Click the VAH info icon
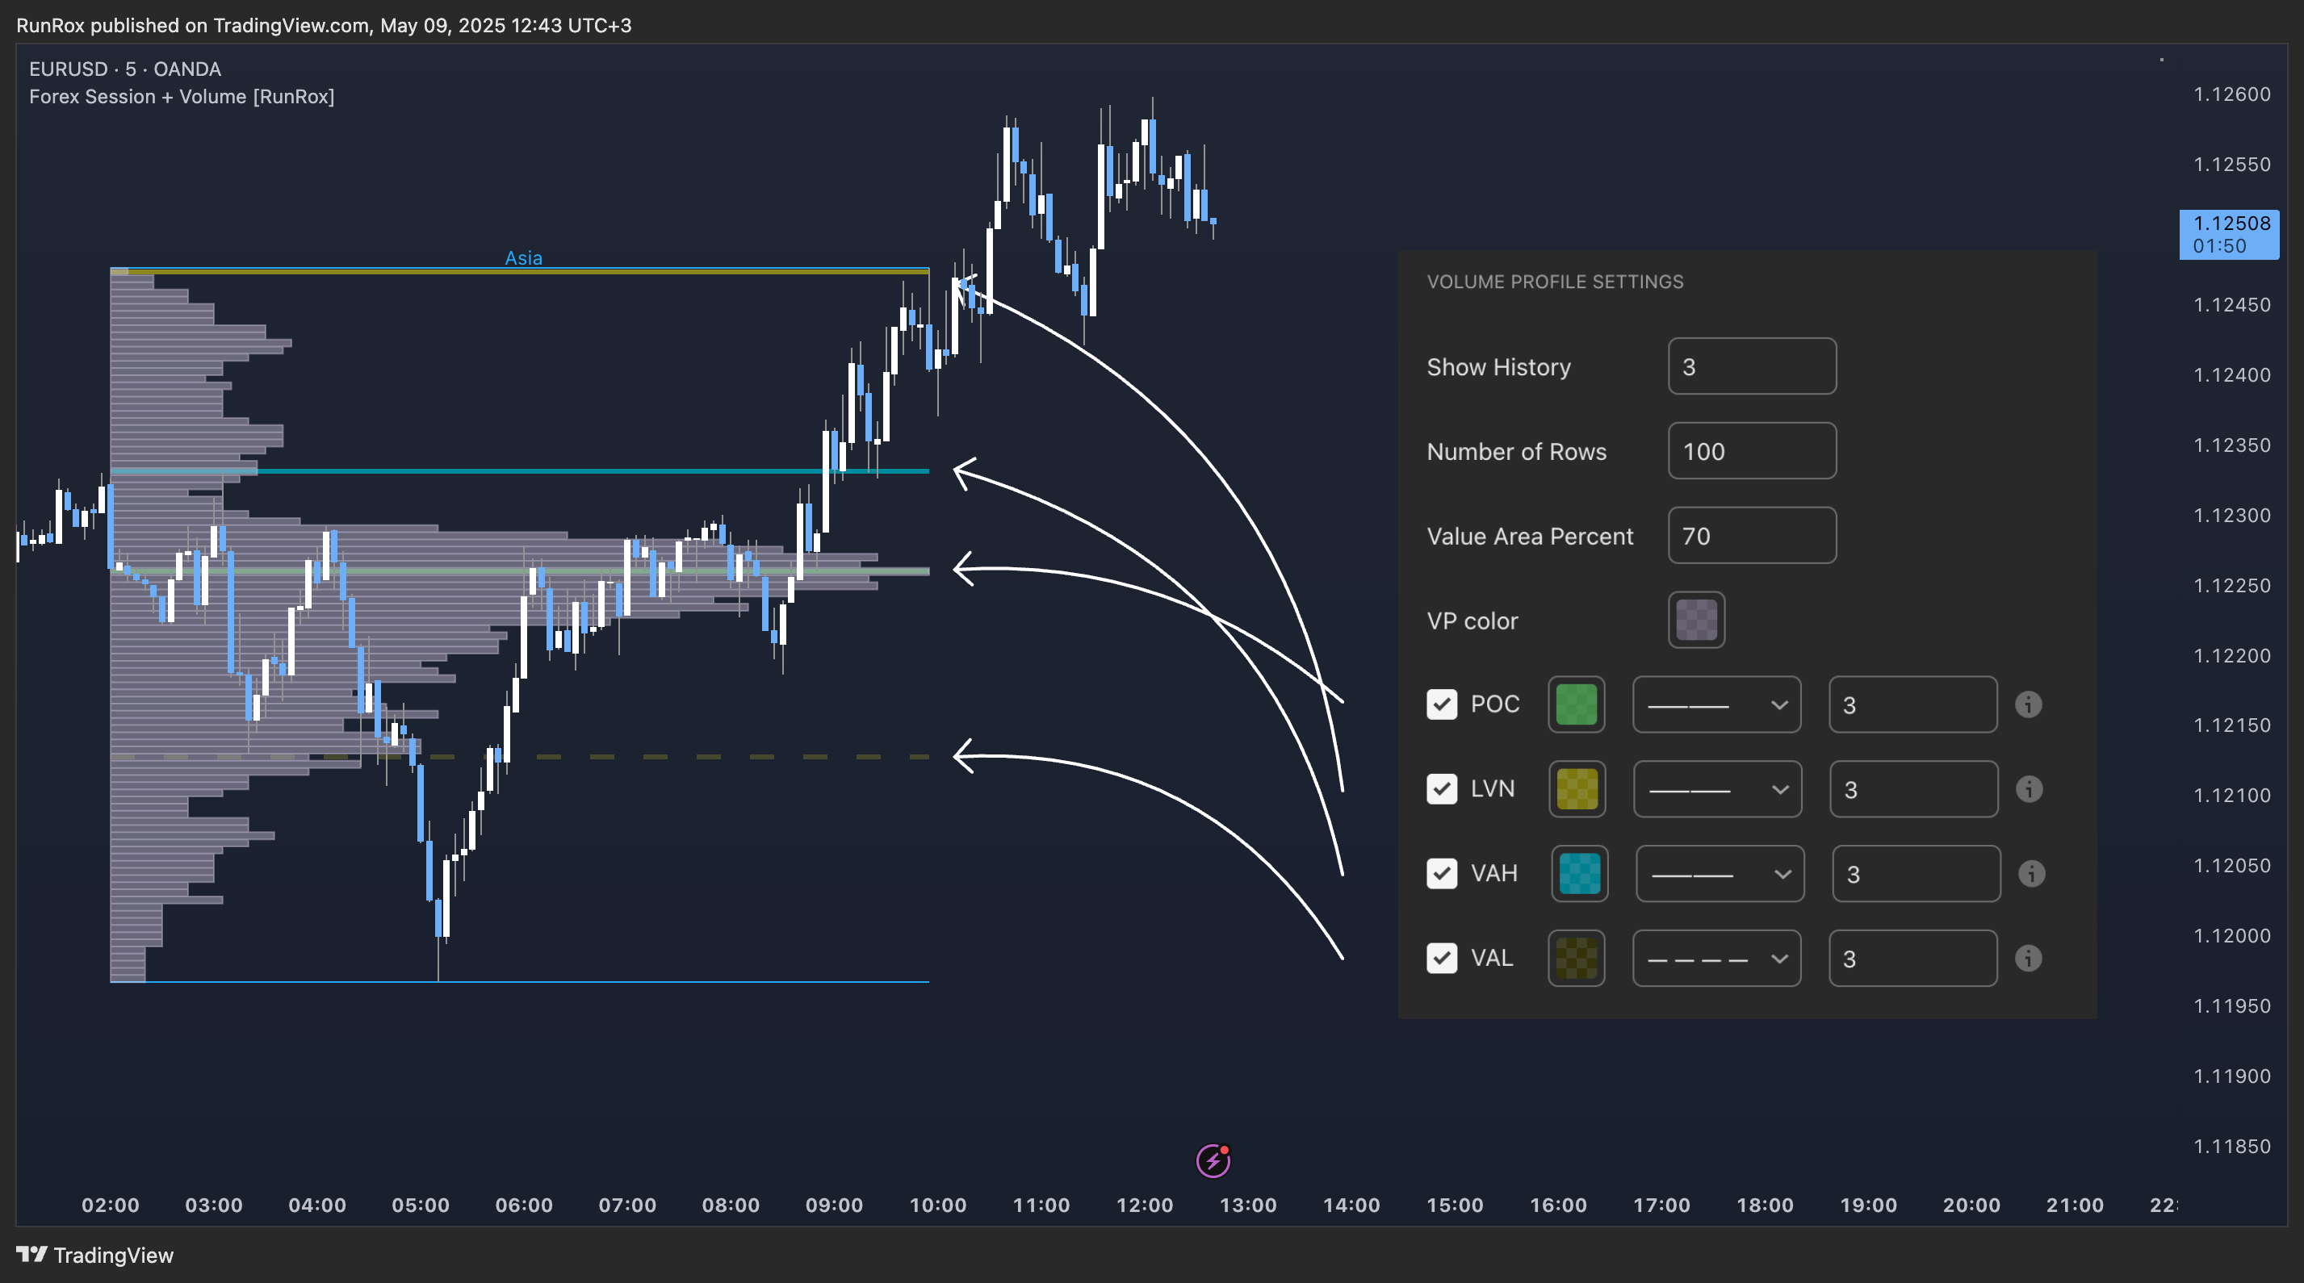This screenshot has width=2304, height=1283. coord(2031,874)
